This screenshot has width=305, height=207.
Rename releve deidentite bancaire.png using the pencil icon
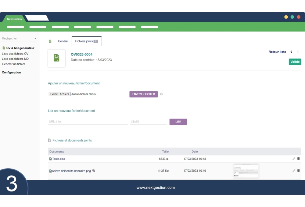coord(294,171)
